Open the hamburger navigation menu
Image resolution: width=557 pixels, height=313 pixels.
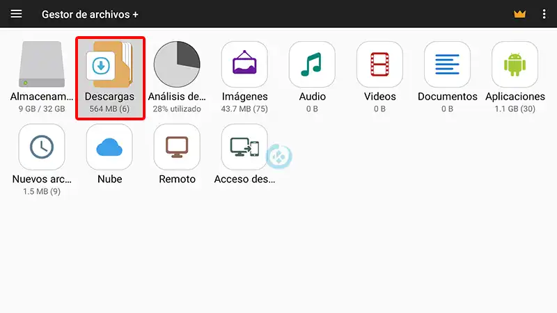pos(16,14)
